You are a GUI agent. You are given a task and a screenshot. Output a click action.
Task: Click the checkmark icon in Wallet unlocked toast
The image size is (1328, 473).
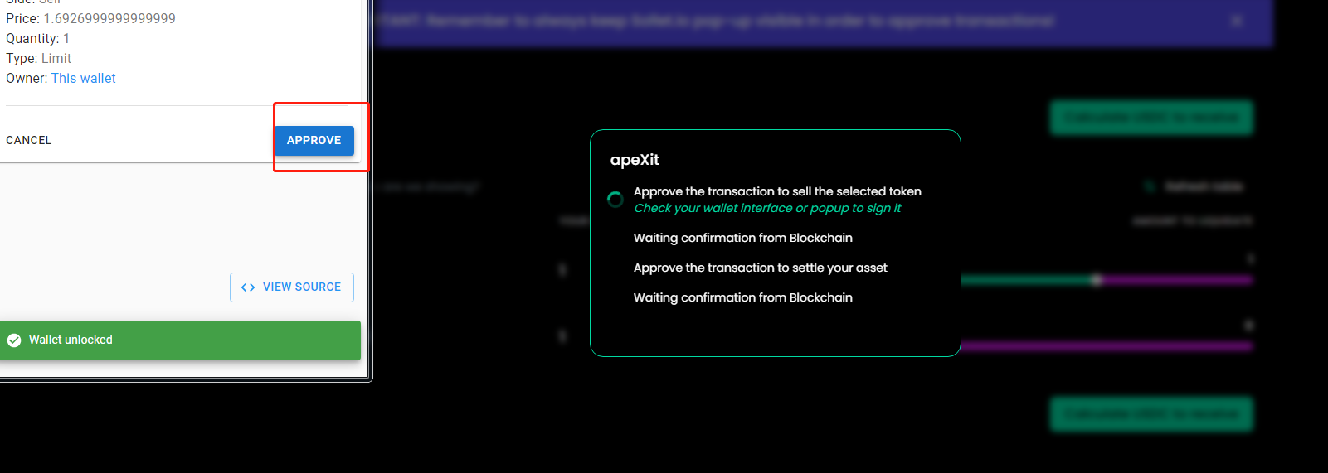(x=14, y=340)
